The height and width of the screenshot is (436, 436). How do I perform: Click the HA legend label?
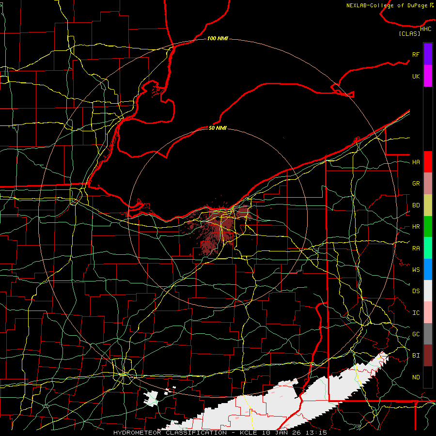pos(416,162)
